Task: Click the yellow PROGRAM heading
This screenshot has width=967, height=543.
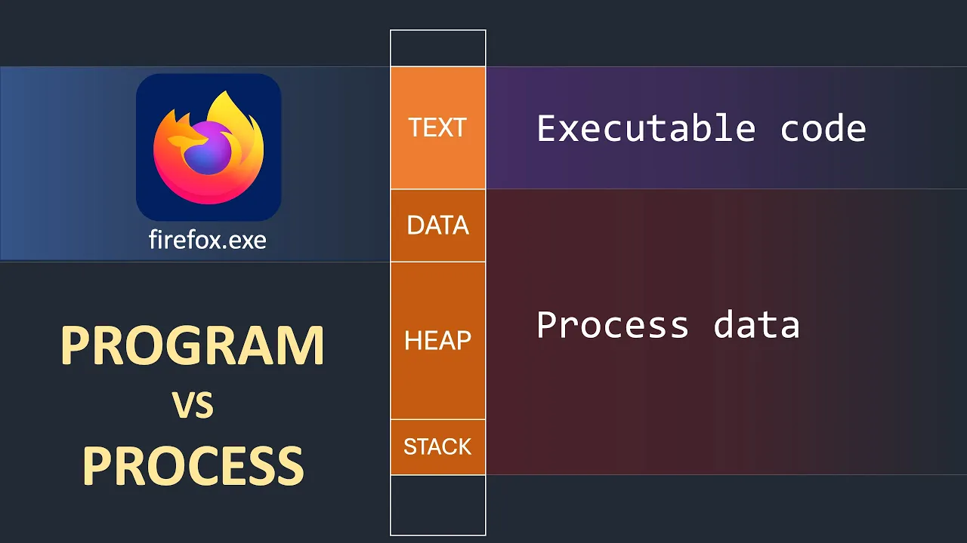Action: 192,346
